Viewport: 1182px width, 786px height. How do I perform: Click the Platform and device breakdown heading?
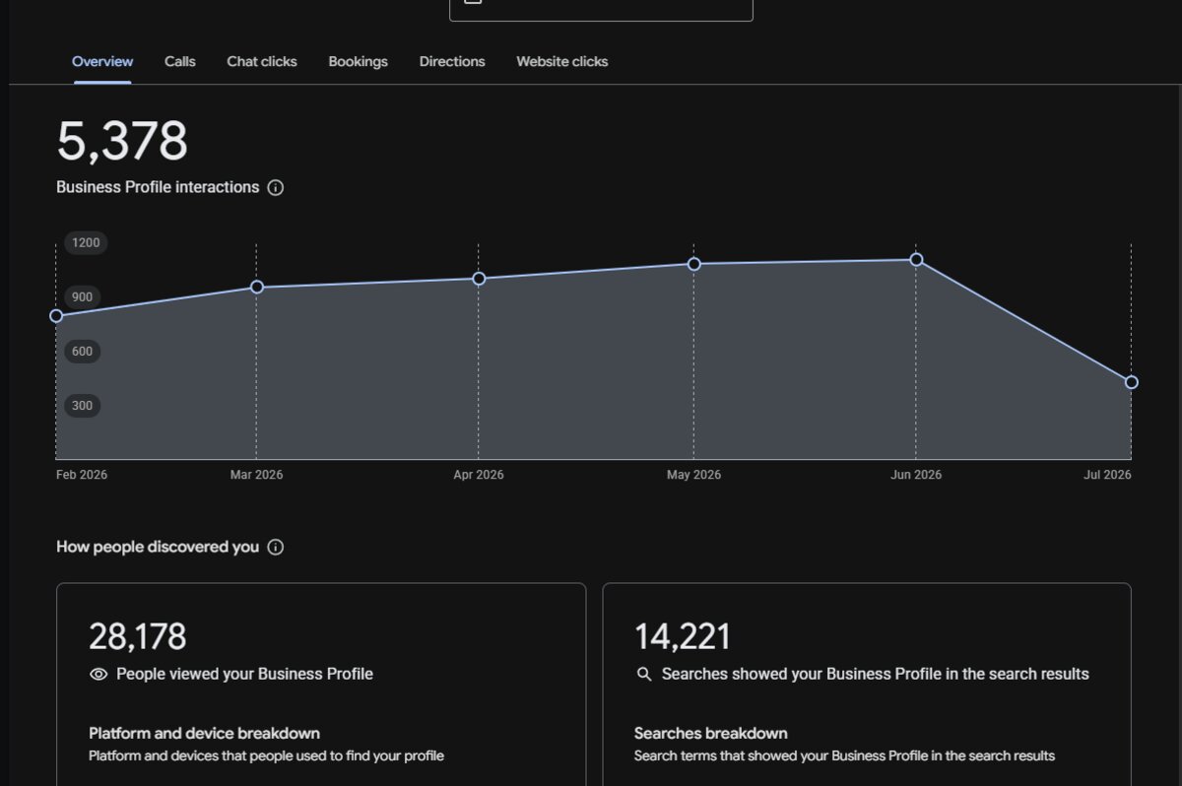pos(204,733)
